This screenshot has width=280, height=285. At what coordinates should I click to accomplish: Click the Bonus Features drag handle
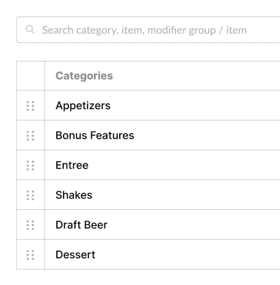(x=30, y=135)
